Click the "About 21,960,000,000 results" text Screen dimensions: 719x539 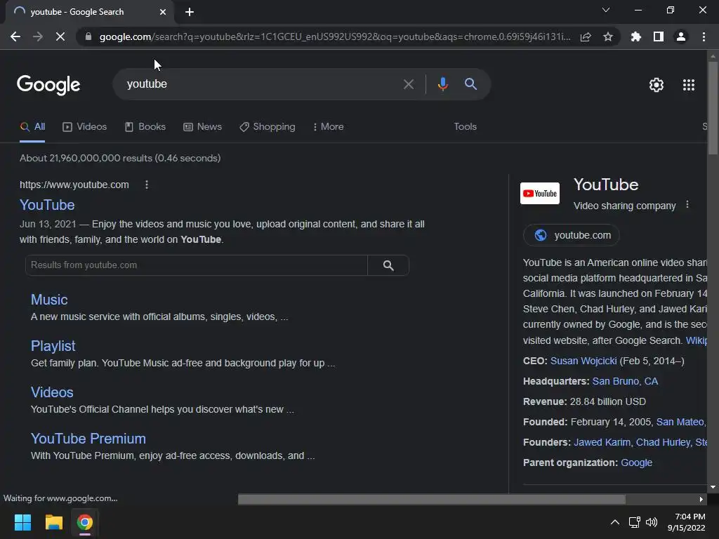click(86, 158)
